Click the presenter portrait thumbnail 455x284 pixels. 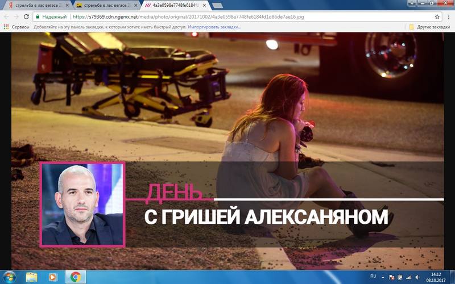(x=82, y=204)
